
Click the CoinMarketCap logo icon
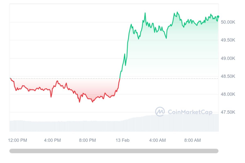tap(160, 112)
